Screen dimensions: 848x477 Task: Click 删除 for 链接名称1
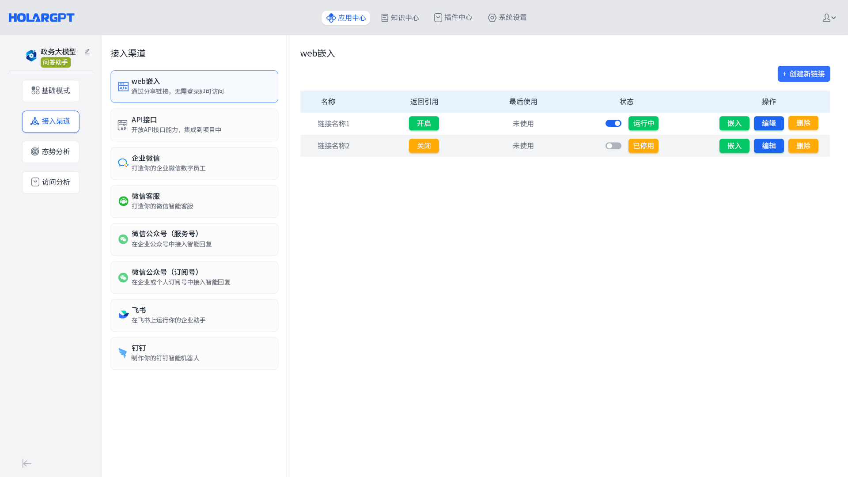click(x=803, y=123)
